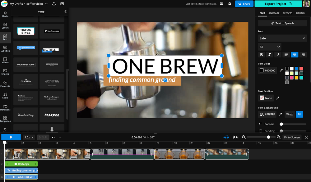Open the Transitions panel

click(x=5, y=107)
